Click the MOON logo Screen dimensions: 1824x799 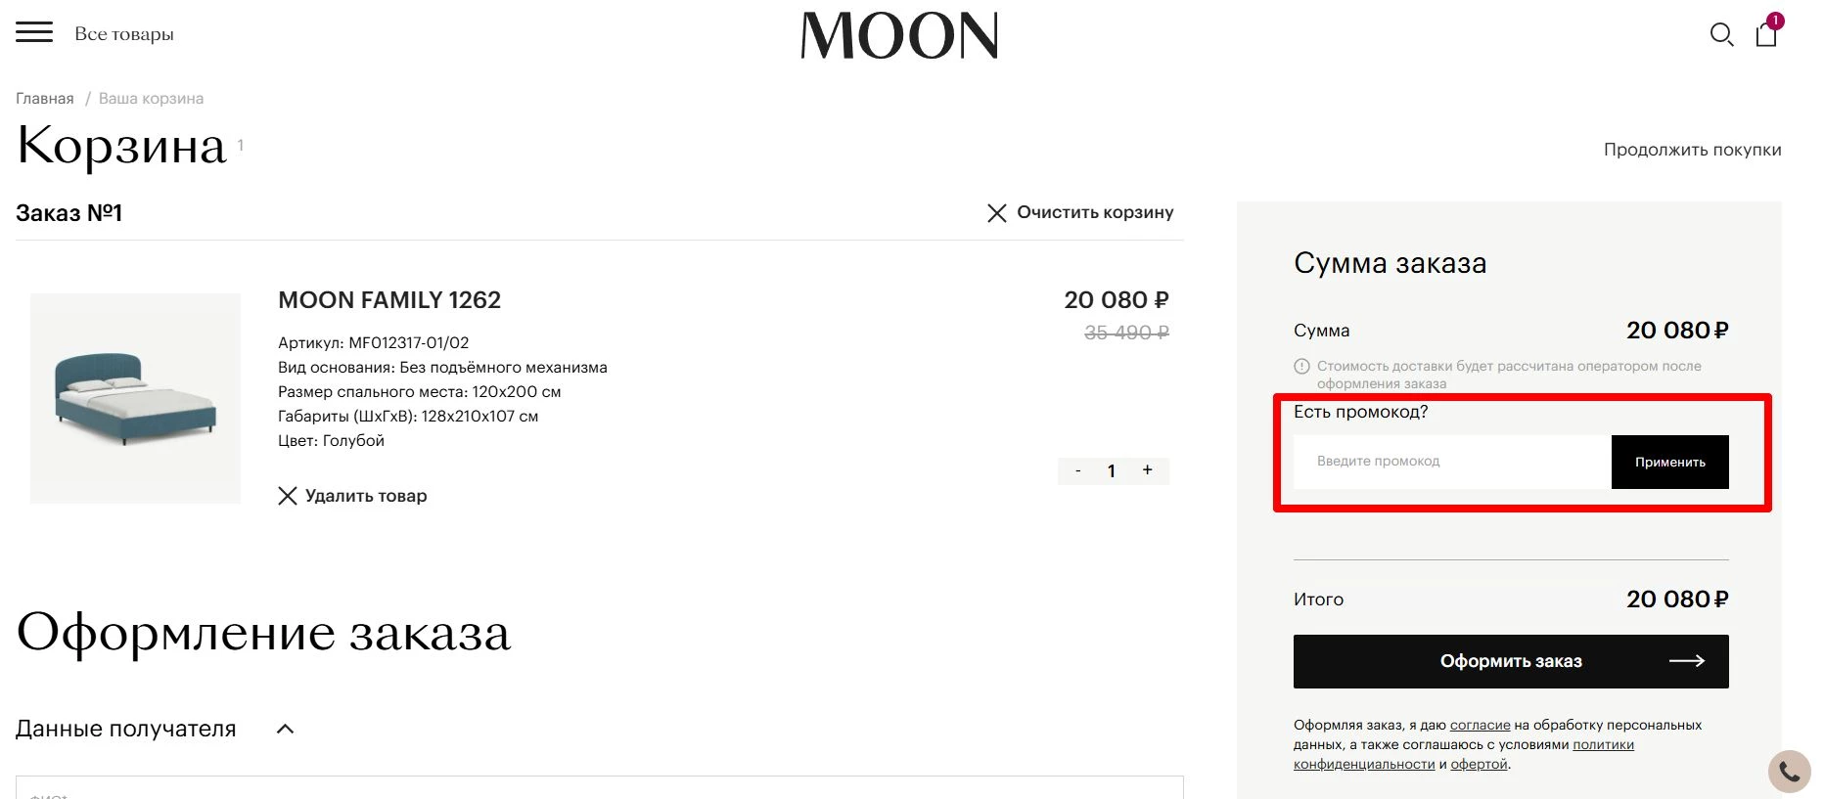pyautogui.click(x=898, y=36)
